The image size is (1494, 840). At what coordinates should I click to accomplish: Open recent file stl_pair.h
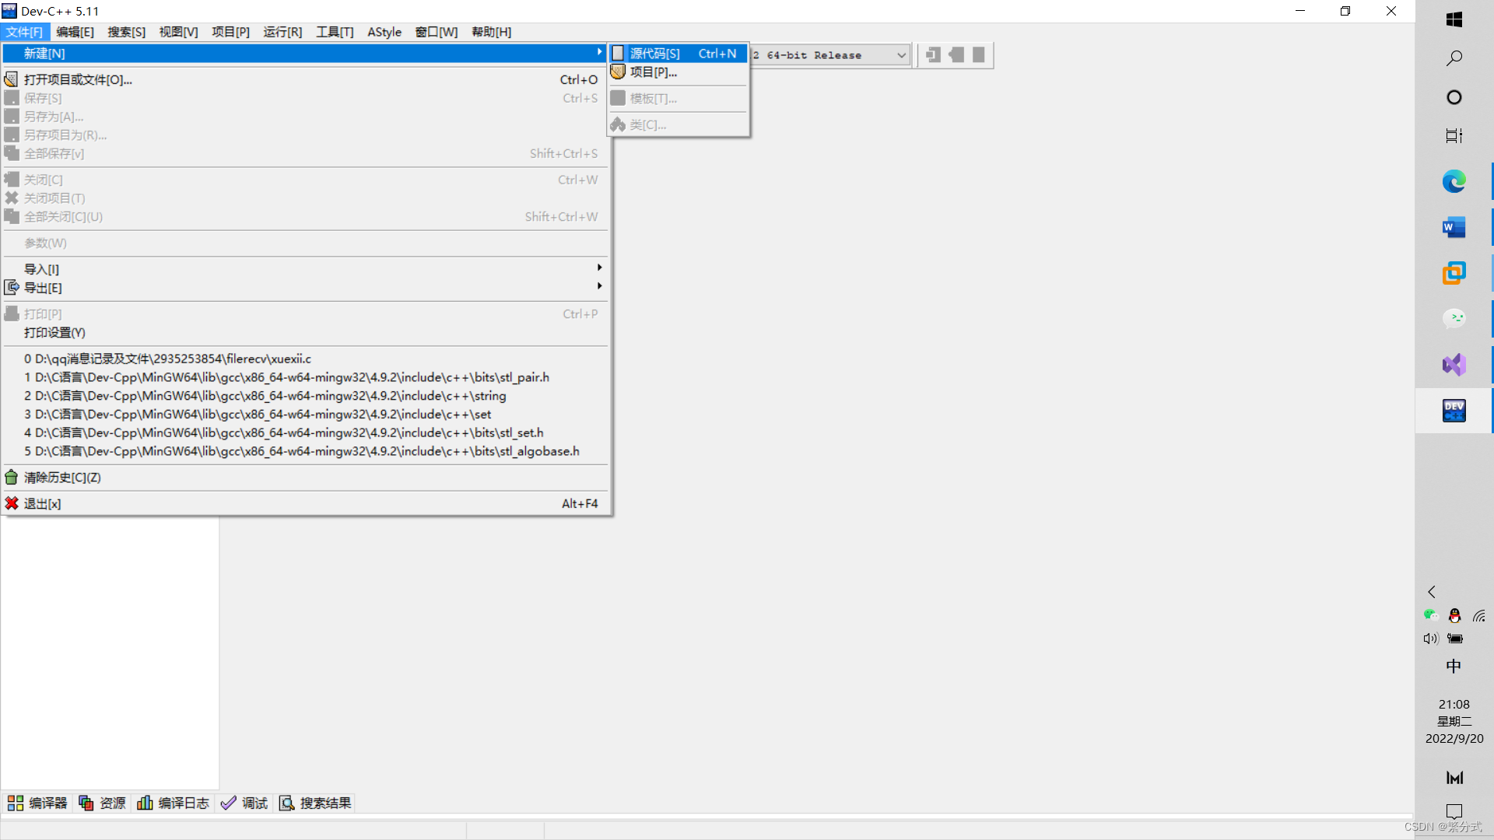pos(286,377)
